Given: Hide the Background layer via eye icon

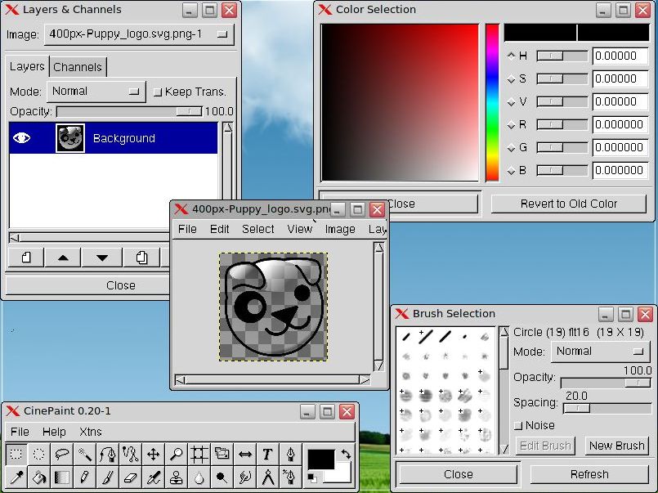Looking at the screenshot, I should pos(21,138).
